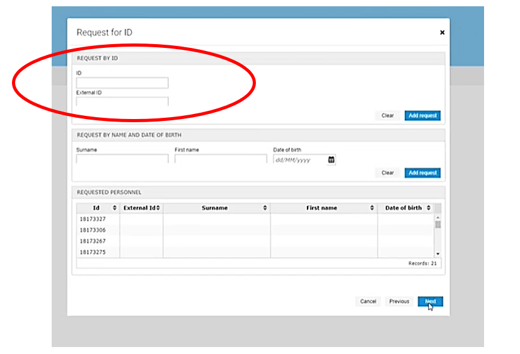Add request by name and date of birth
Image resolution: width=520 pixels, height=354 pixels.
click(x=422, y=173)
